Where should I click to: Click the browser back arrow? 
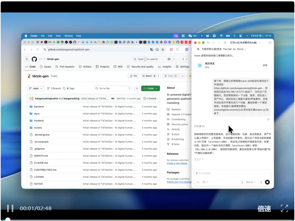tap(25, 49)
